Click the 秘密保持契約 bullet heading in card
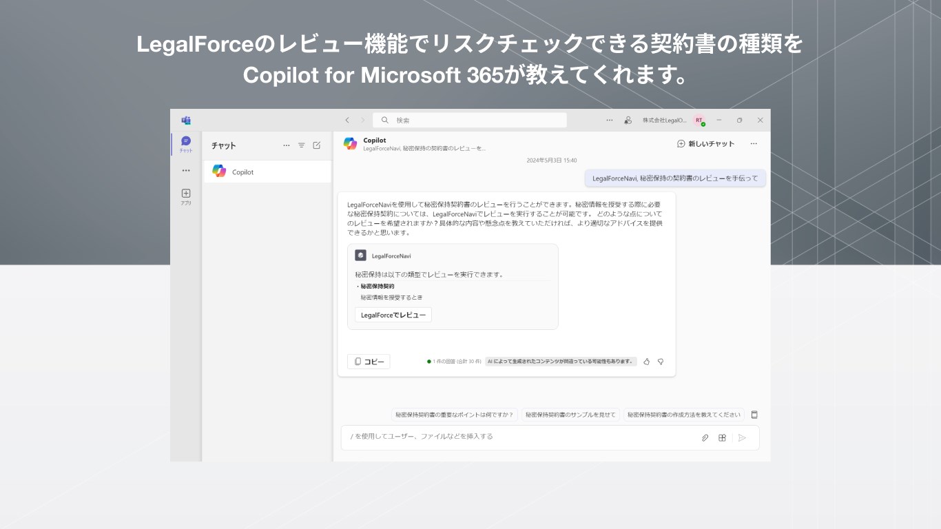 coord(377,286)
